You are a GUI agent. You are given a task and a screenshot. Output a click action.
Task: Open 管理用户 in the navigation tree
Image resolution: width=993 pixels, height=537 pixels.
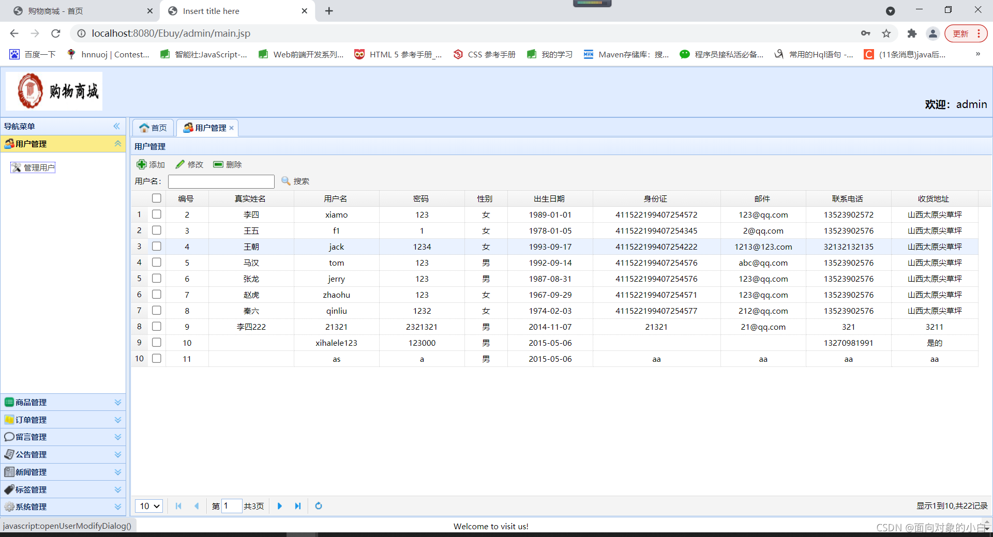coord(33,167)
